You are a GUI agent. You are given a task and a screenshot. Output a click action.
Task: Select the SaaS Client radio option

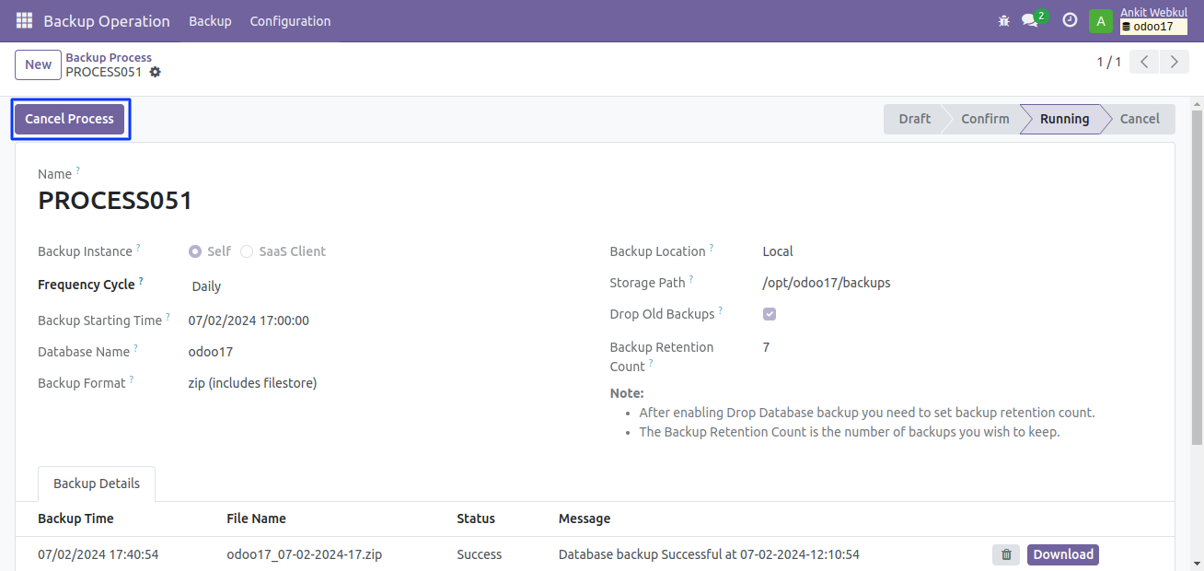click(x=247, y=251)
